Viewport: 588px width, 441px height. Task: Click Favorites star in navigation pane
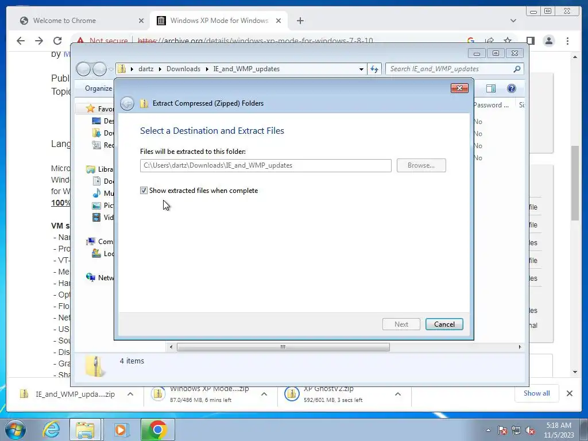[90, 109]
